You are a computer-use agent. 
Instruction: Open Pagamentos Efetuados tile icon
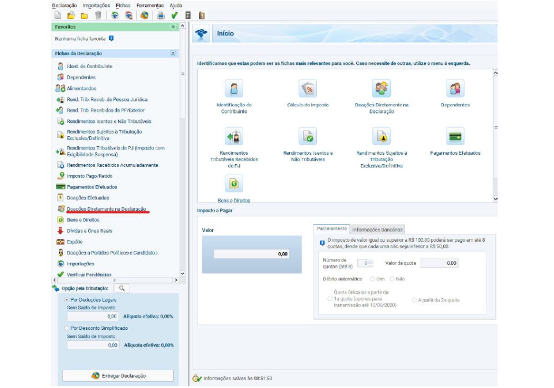click(x=455, y=136)
